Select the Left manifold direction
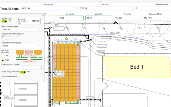Screen dimensions: 171x107 (3, 56)
